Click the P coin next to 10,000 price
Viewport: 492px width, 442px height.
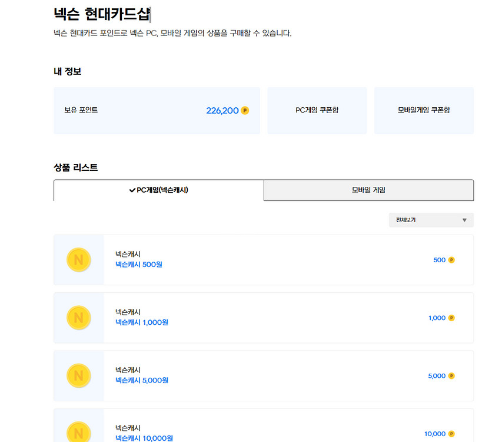(451, 434)
